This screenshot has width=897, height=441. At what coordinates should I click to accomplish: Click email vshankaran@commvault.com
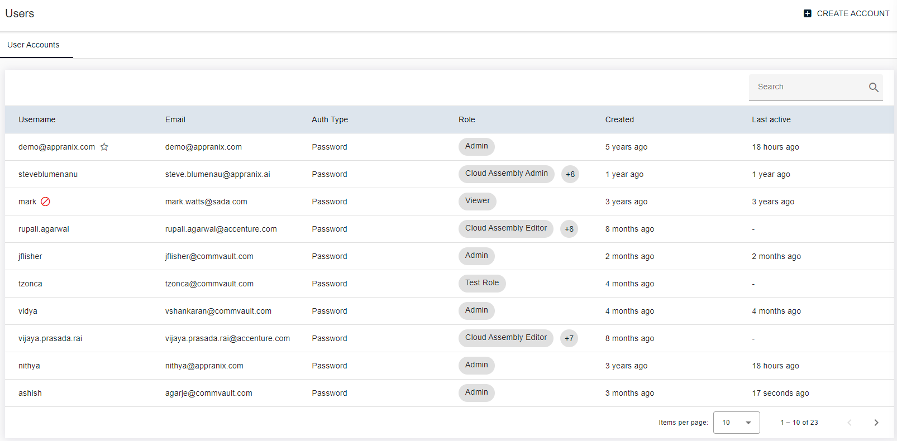click(x=218, y=311)
